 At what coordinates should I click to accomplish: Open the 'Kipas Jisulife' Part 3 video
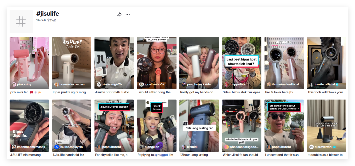pyautogui.click(x=29, y=125)
